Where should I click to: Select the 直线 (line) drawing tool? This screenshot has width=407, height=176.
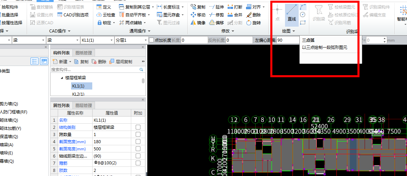[291, 15]
